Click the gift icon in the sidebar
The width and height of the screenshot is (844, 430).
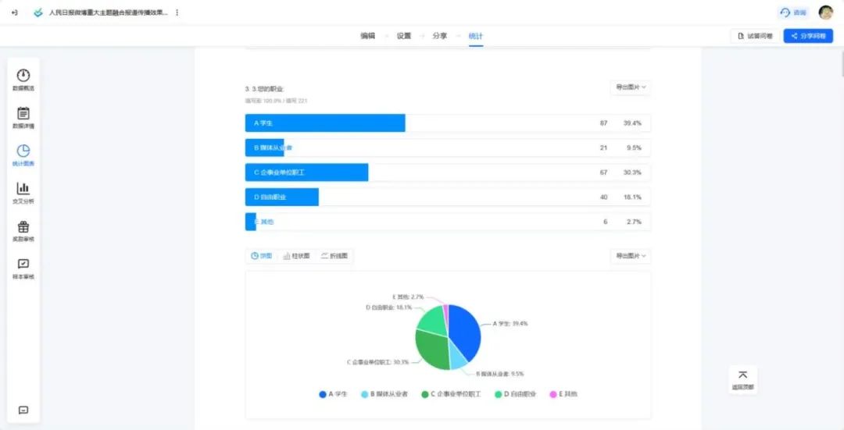(23, 227)
